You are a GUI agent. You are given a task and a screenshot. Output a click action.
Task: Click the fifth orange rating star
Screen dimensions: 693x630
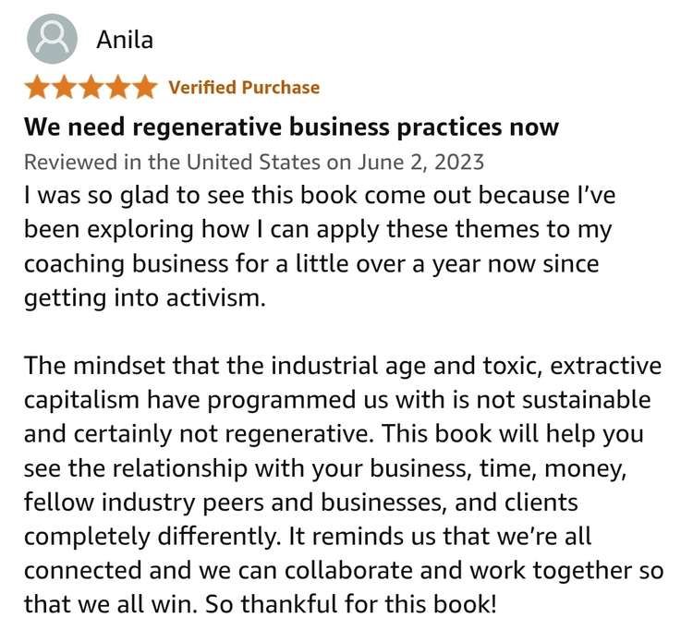coord(143,88)
